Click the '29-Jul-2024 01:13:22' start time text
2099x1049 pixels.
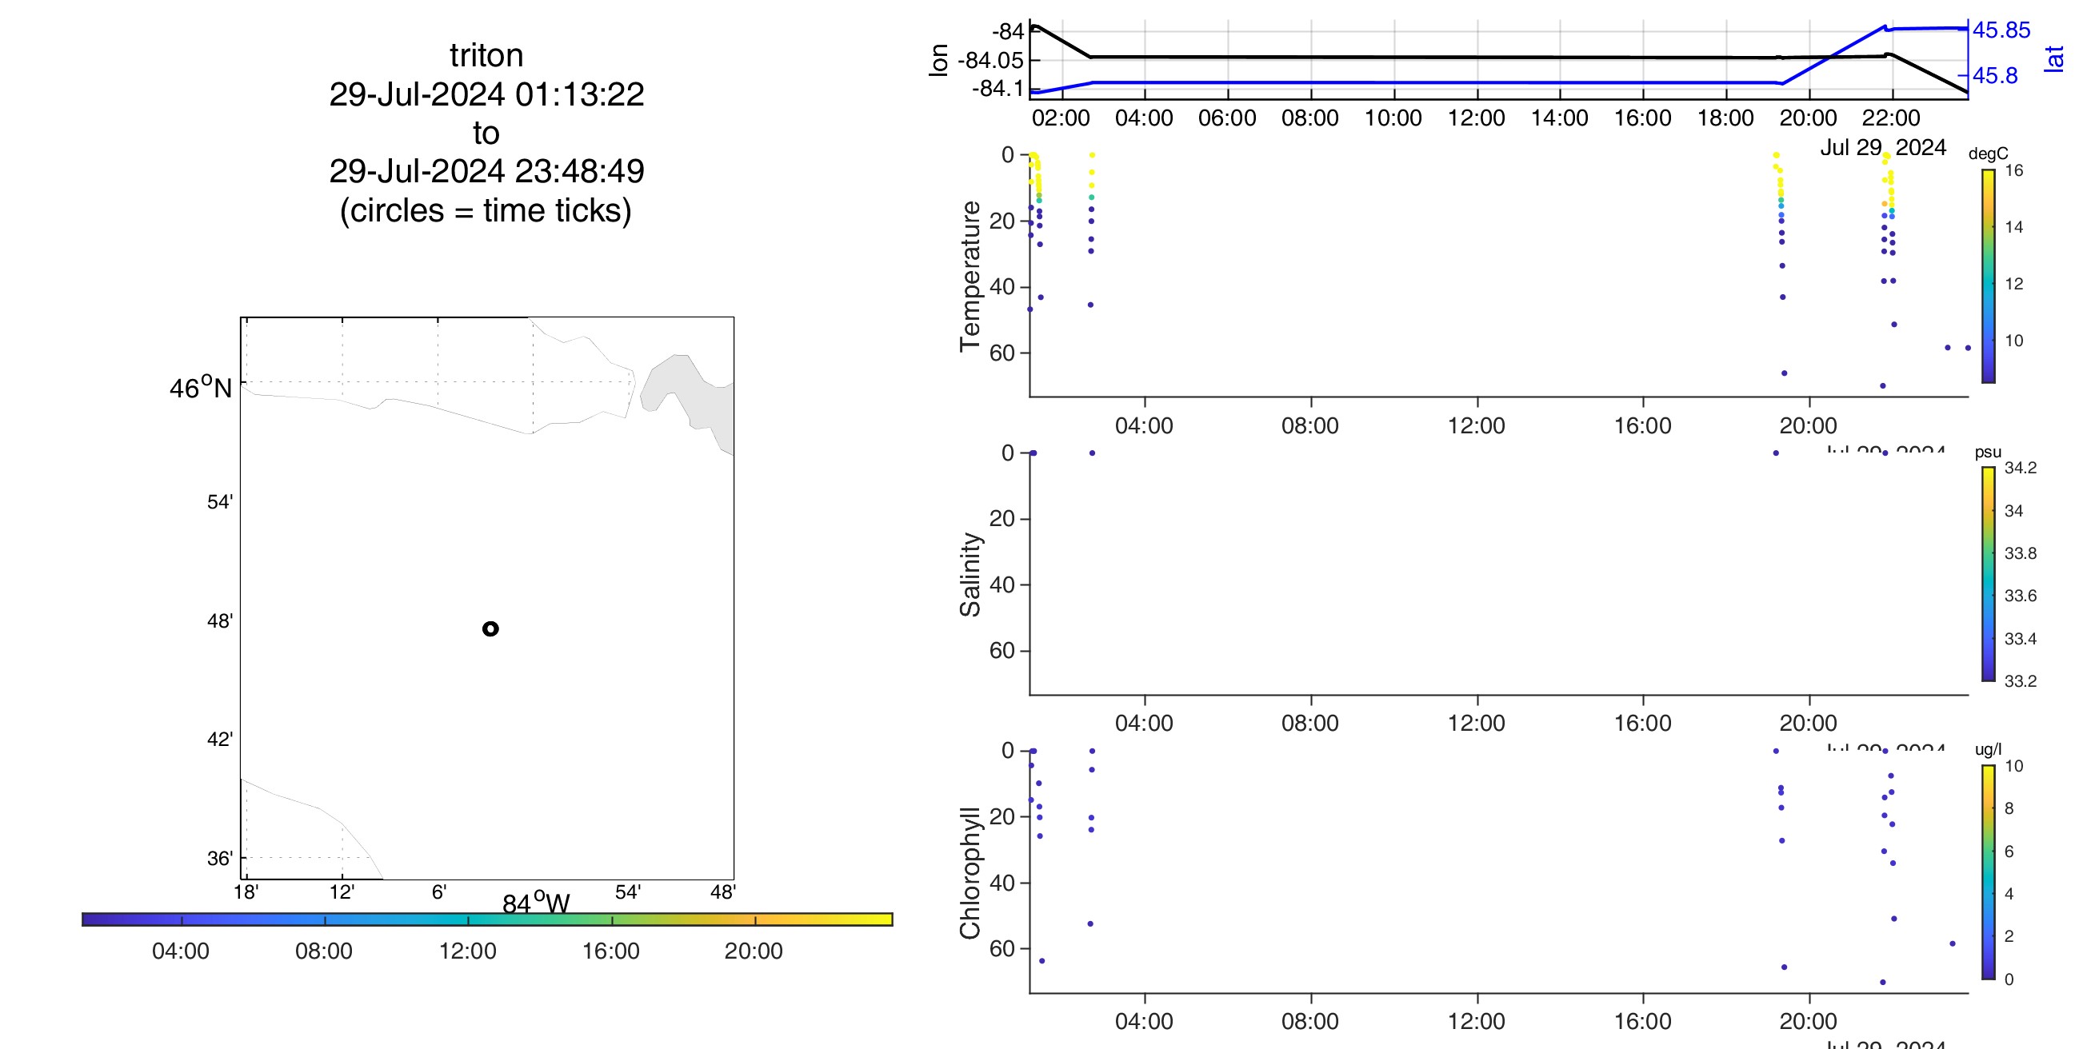click(486, 94)
